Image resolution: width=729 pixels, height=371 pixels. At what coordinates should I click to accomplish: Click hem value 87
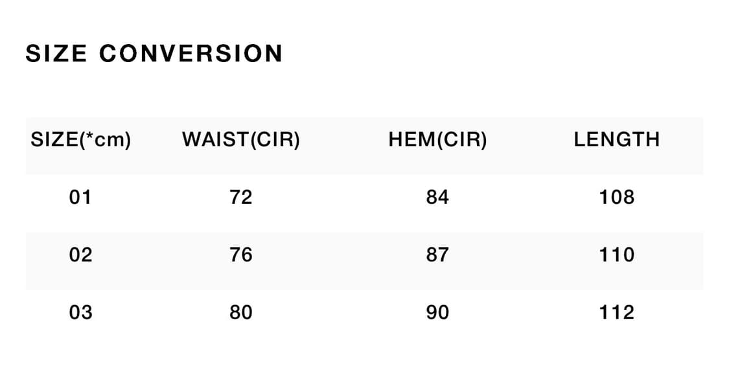[x=437, y=254]
